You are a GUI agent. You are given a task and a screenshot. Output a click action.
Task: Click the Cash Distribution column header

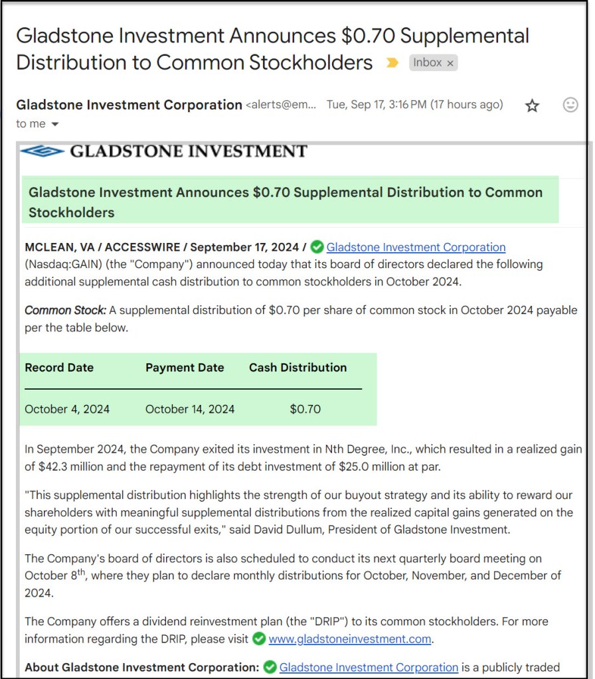297,367
